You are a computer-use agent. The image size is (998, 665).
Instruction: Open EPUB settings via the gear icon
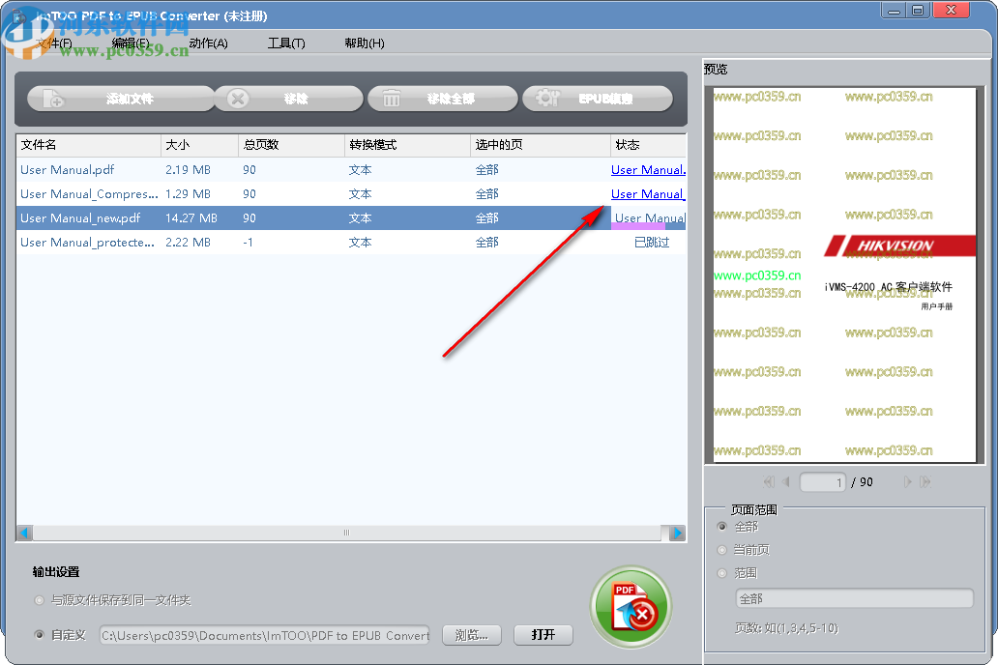[545, 98]
